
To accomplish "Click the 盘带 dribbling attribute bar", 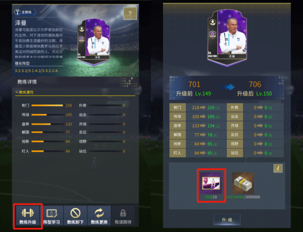I will coord(47,124).
